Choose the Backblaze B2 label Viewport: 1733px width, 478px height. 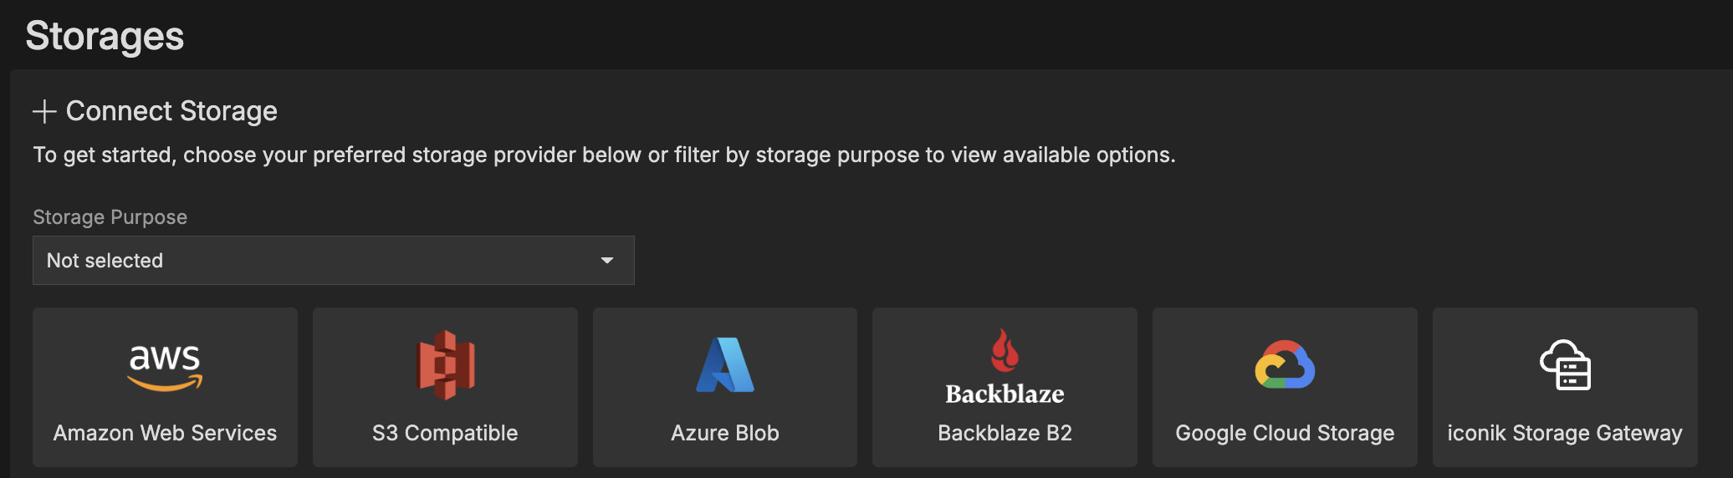pyautogui.click(x=1005, y=433)
